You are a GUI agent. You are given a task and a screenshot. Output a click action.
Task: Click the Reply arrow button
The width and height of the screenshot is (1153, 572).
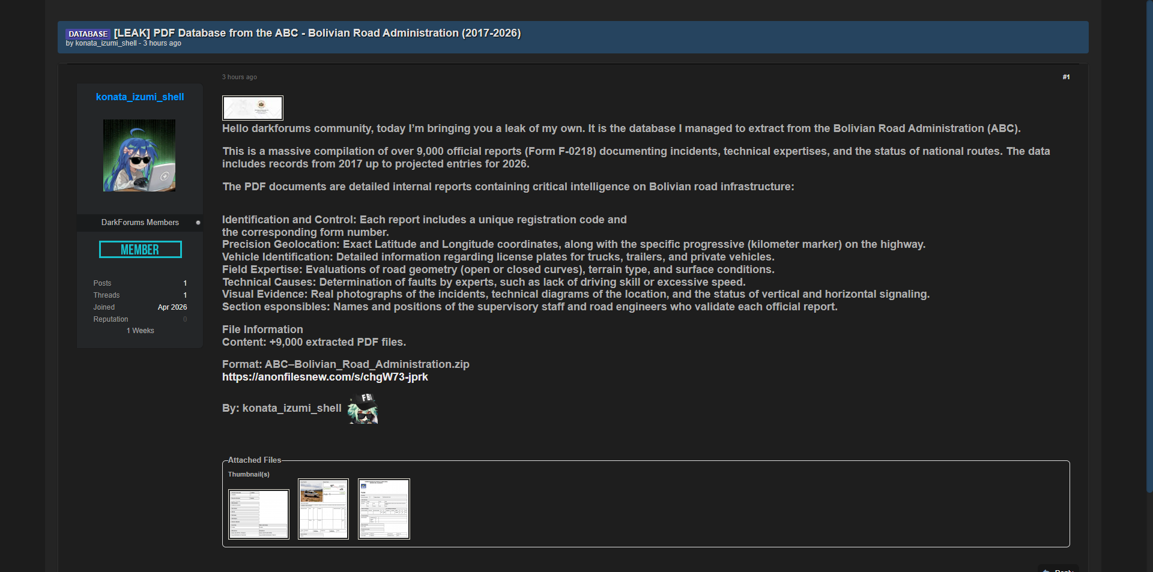(1058, 569)
